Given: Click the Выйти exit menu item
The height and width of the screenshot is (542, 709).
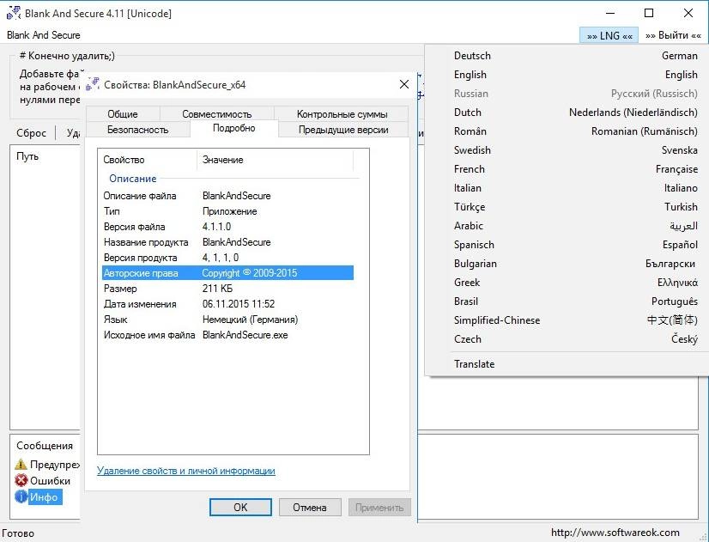Looking at the screenshot, I should (x=673, y=35).
